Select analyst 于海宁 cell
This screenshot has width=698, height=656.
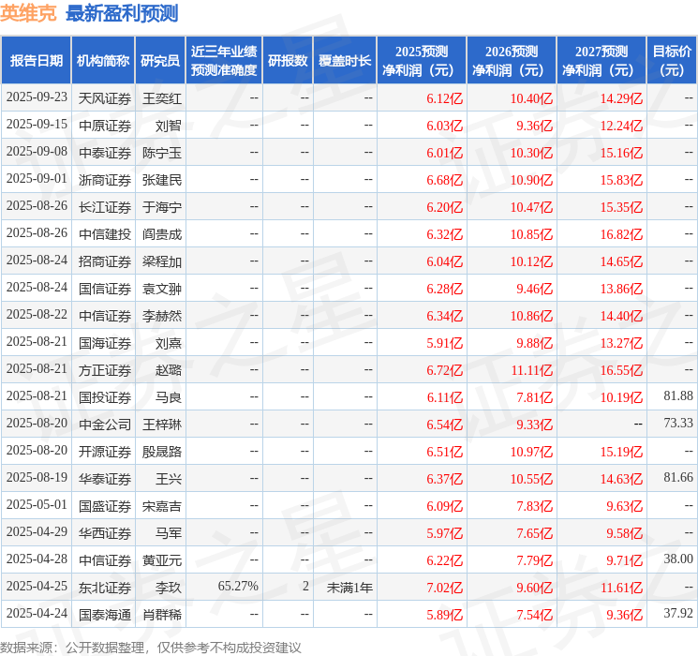(162, 207)
